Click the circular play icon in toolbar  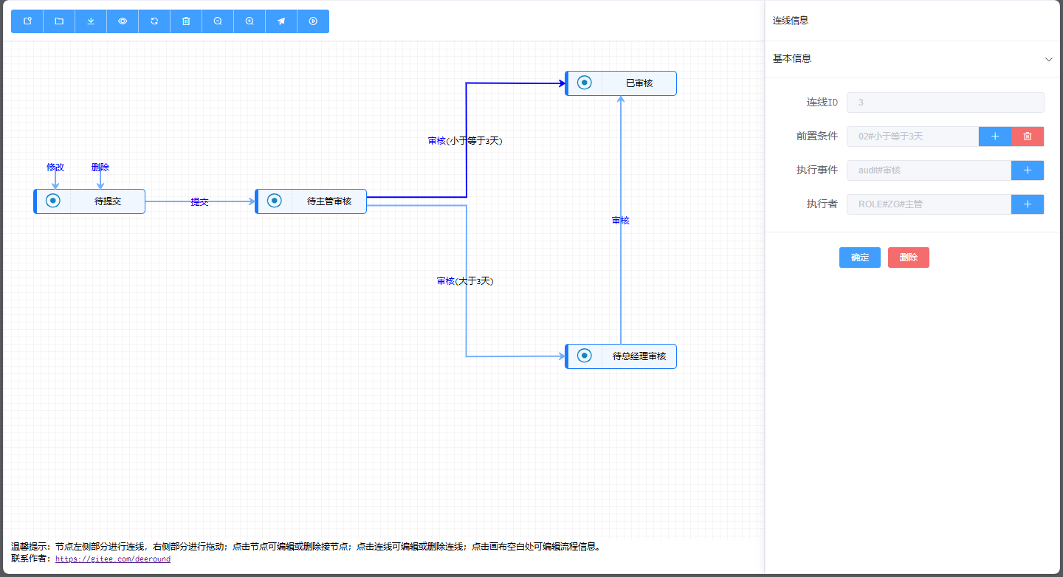click(x=313, y=21)
